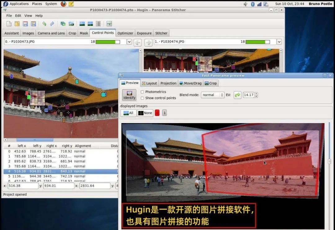Screen dimensions: 335x230
Task: Click the Identify button in Fast Panorama preview
Action: [129, 95]
